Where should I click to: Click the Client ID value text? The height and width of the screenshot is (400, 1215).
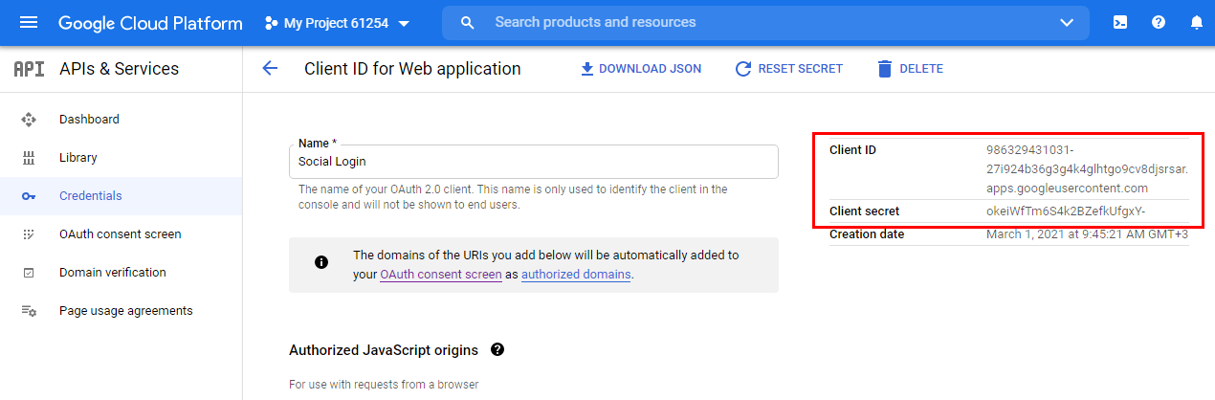click(1087, 169)
